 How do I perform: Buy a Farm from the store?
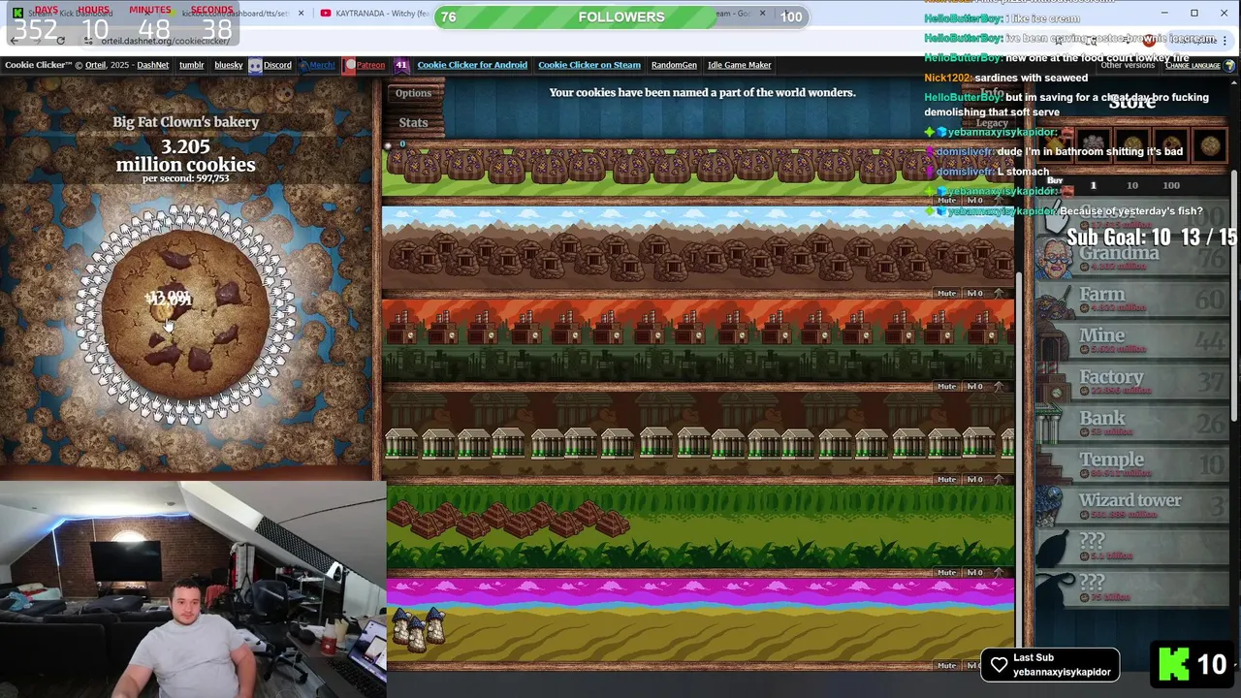(x=1132, y=301)
